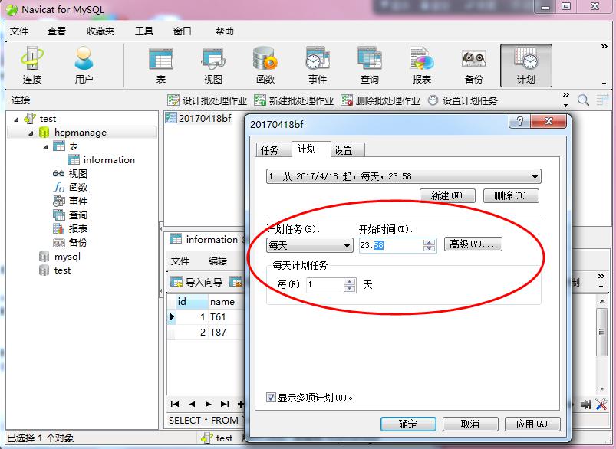Open the 查看 menu
Viewport: 616px width, 449px height.
57,31
